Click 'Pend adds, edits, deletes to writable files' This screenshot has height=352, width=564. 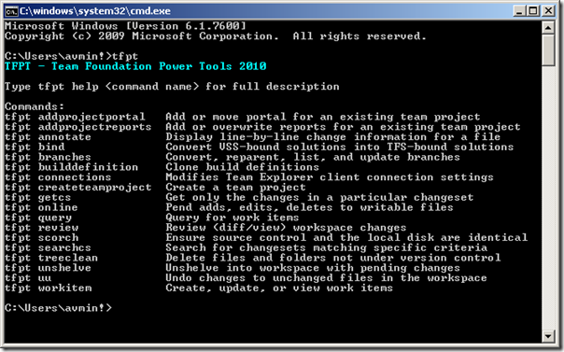(309, 207)
